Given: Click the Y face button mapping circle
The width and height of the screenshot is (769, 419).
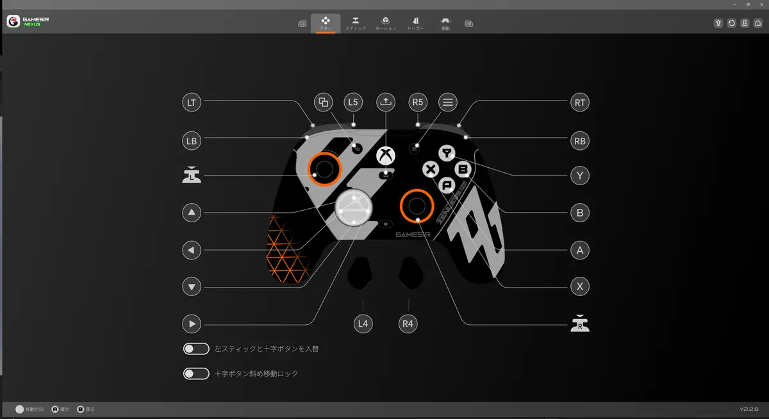Looking at the screenshot, I should pyautogui.click(x=580, y=176).
